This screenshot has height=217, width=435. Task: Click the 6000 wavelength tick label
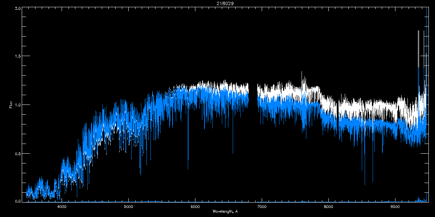pos(195,207)
